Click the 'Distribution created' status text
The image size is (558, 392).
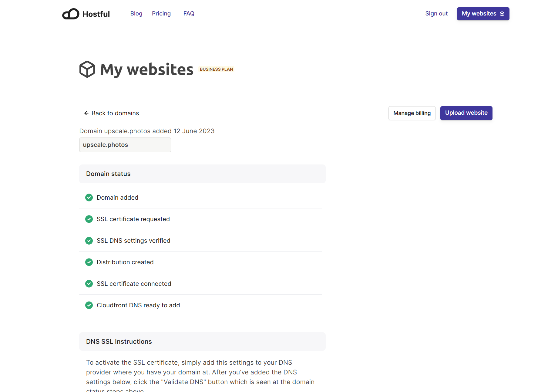click(125, 262)
